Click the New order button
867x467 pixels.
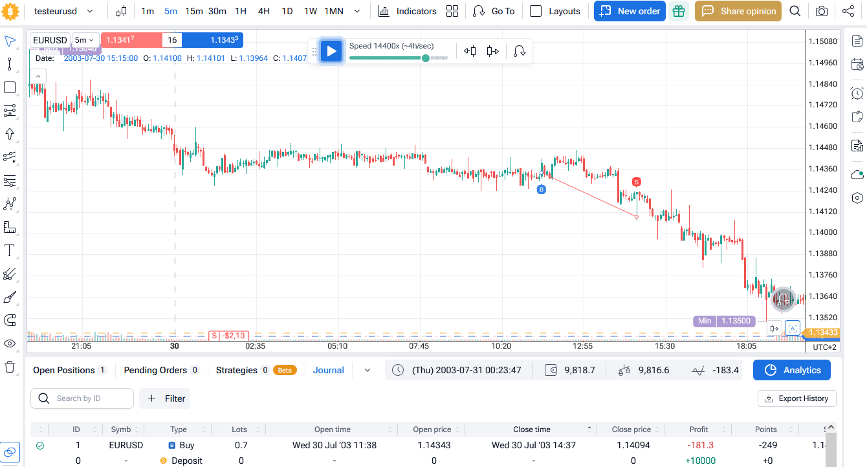(x=630, y=11)
